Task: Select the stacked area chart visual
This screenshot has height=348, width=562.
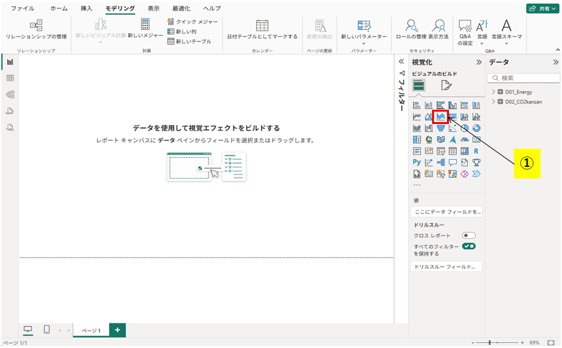Action: point(441,117)
